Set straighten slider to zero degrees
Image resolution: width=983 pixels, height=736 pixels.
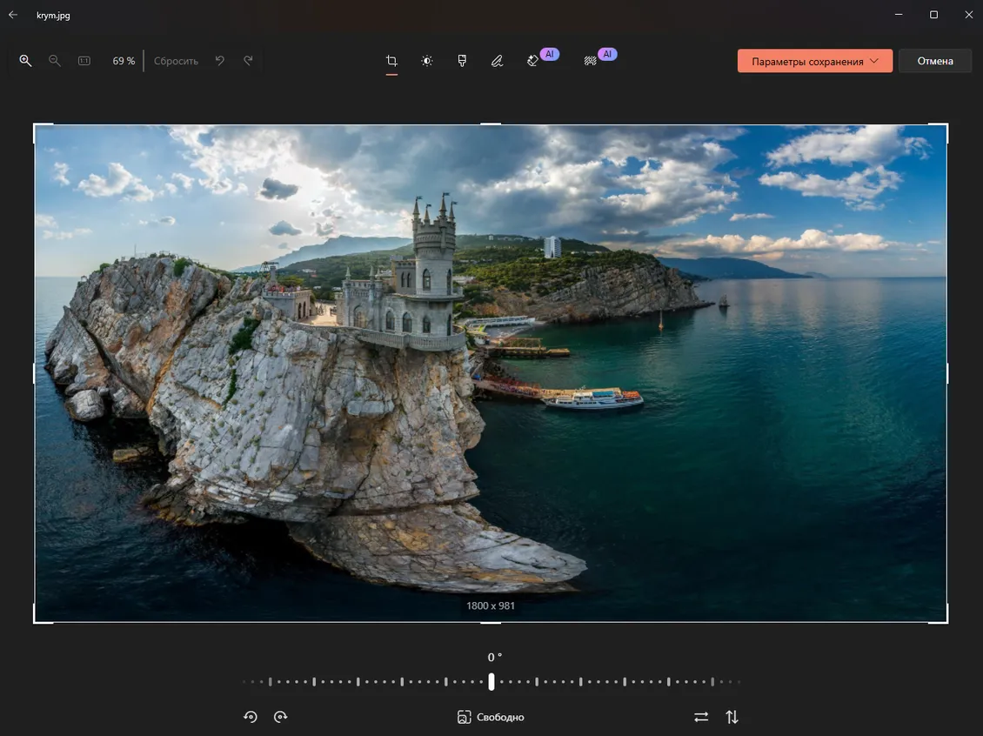coord(491,681)
